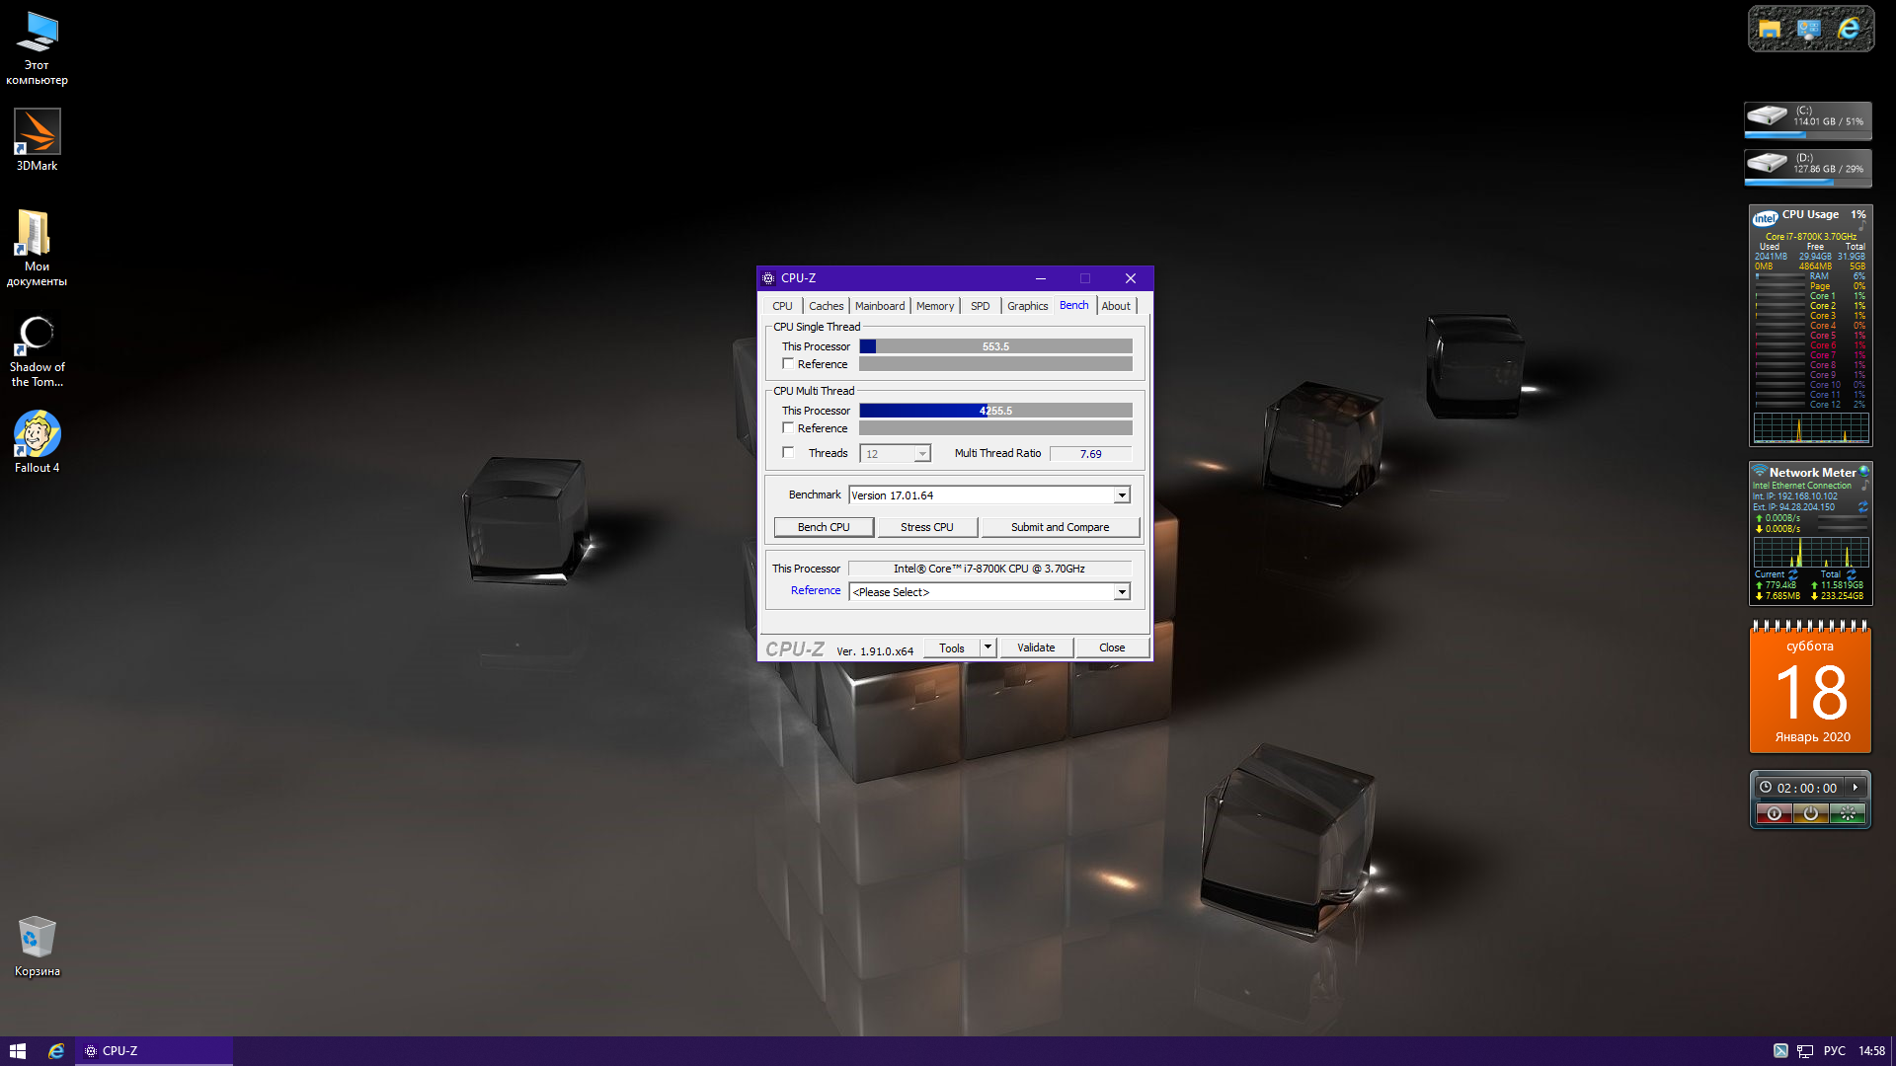1896x1066 pixels.
Task: Enable the multi-thread Reference checkbox
Action: point(788,427)
